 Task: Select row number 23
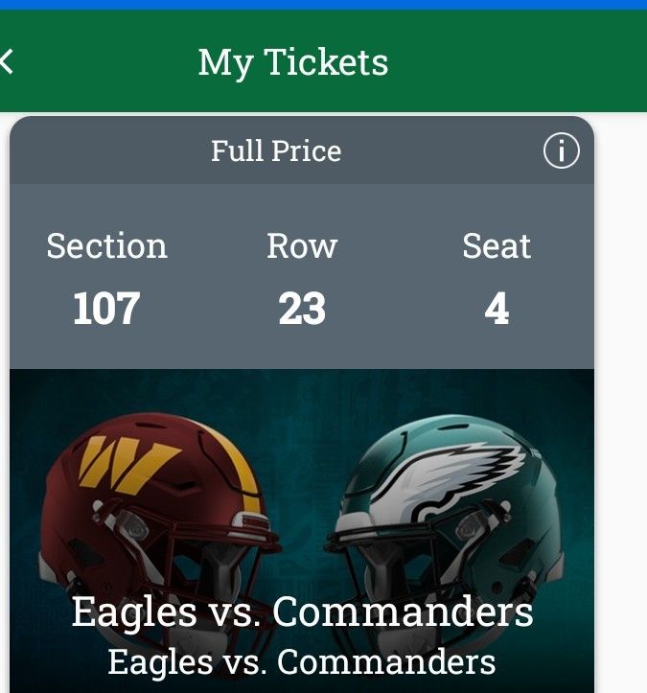[x=302, y=309]
